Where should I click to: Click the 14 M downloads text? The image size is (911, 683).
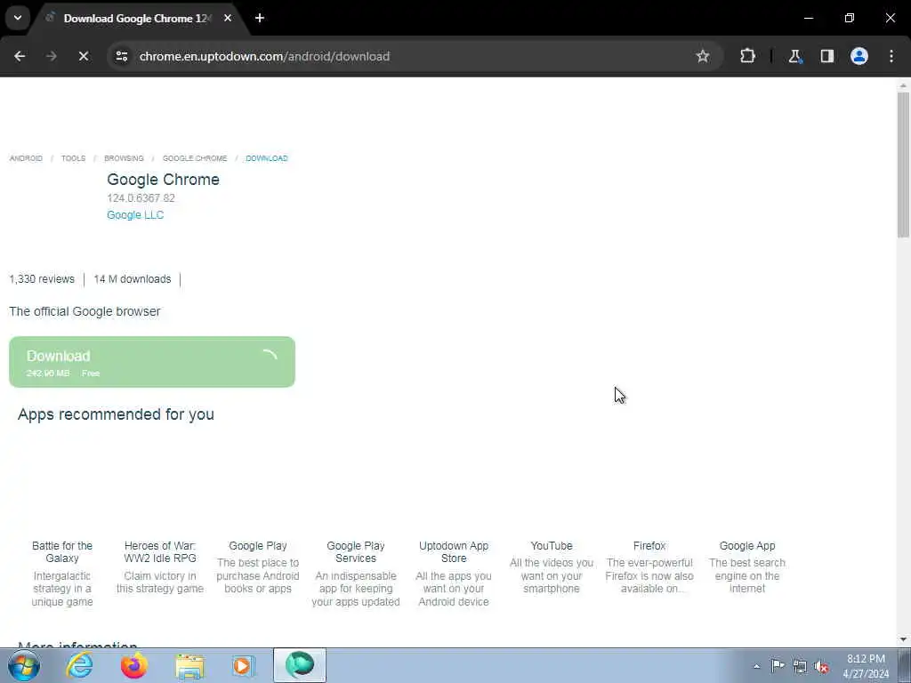click(x=133, y=278)
